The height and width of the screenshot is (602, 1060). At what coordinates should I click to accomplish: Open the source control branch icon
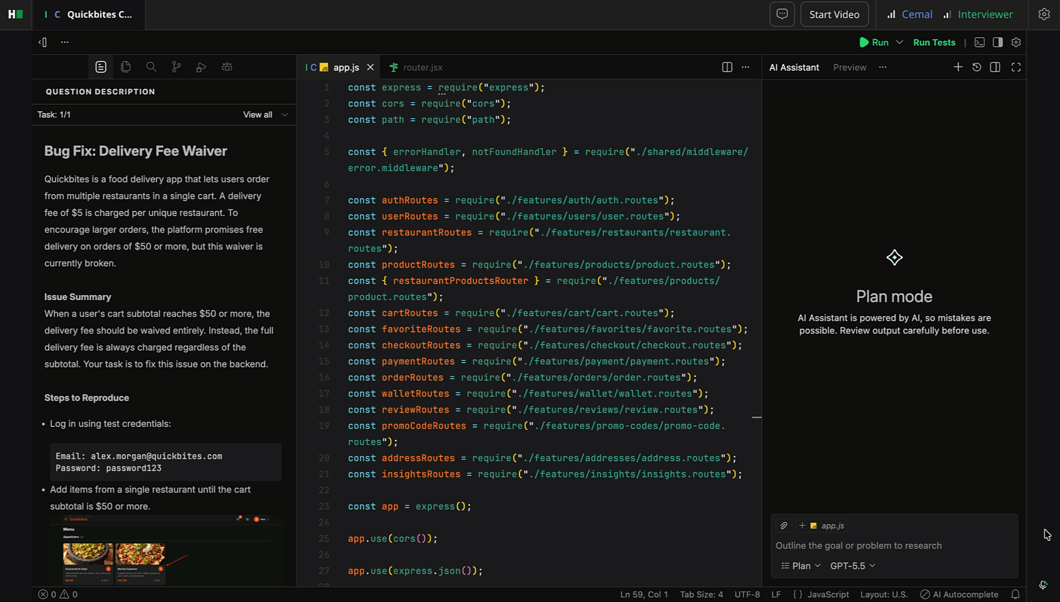(x=176, y=67)
